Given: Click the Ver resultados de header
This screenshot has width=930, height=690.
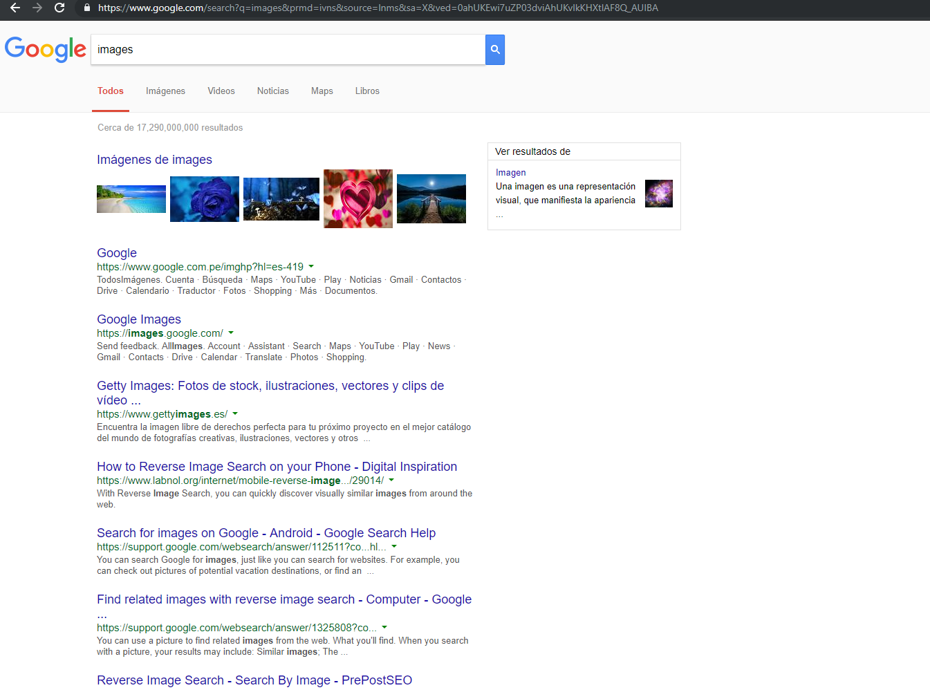Looking at the screenshot, I should 532,151.
